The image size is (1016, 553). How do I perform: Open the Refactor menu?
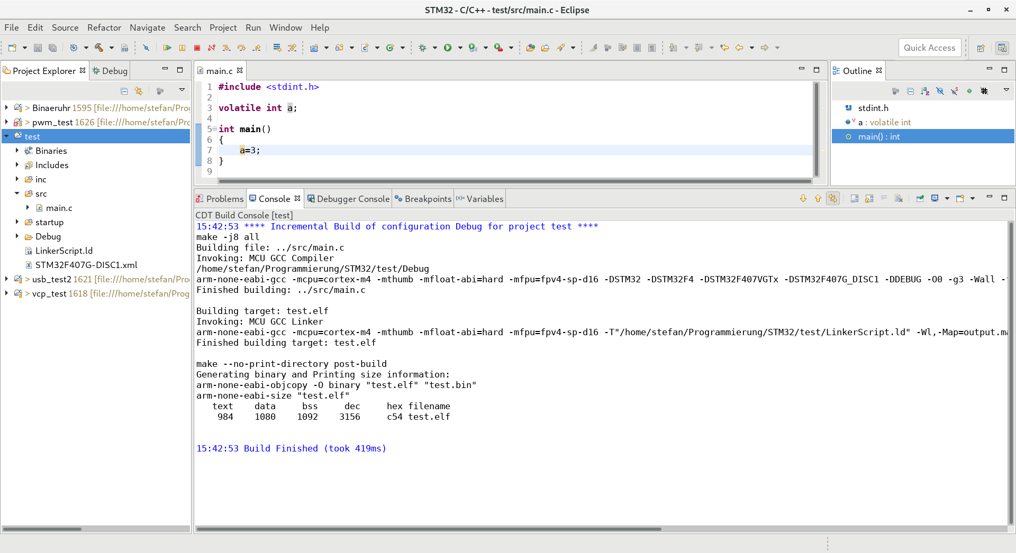click(104, 27)
